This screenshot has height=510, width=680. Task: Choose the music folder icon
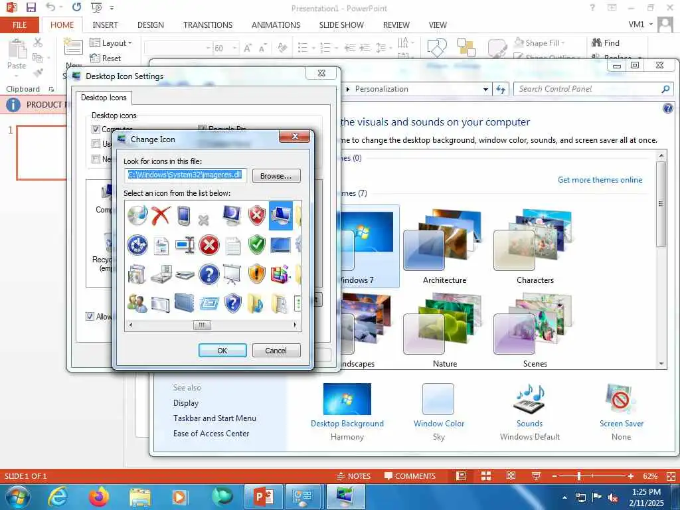click(x=256, y=303)
